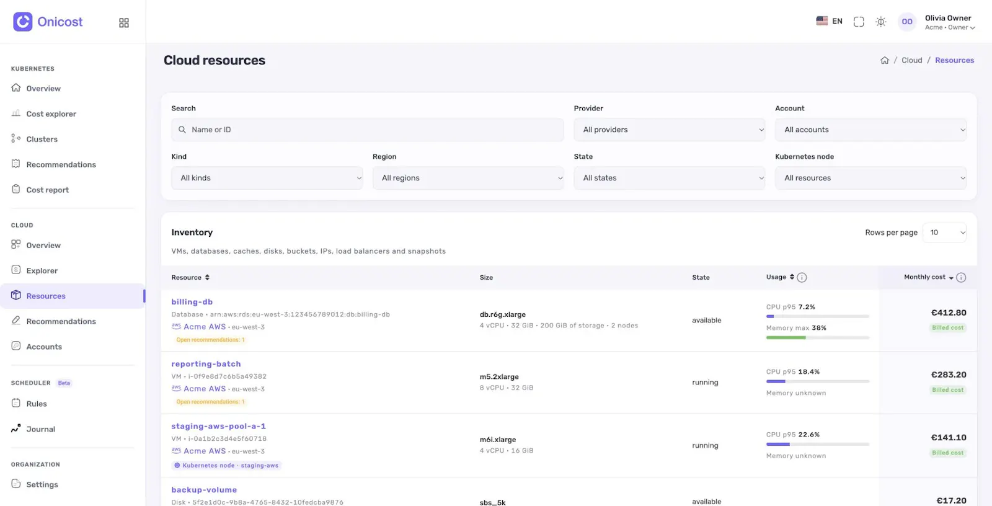This screenshot has width=992, height=506.
Task: Open the US flag language selector
Action: pos(829,21)
